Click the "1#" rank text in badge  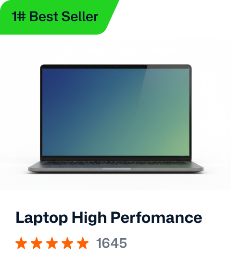click(x=19, y=16)
